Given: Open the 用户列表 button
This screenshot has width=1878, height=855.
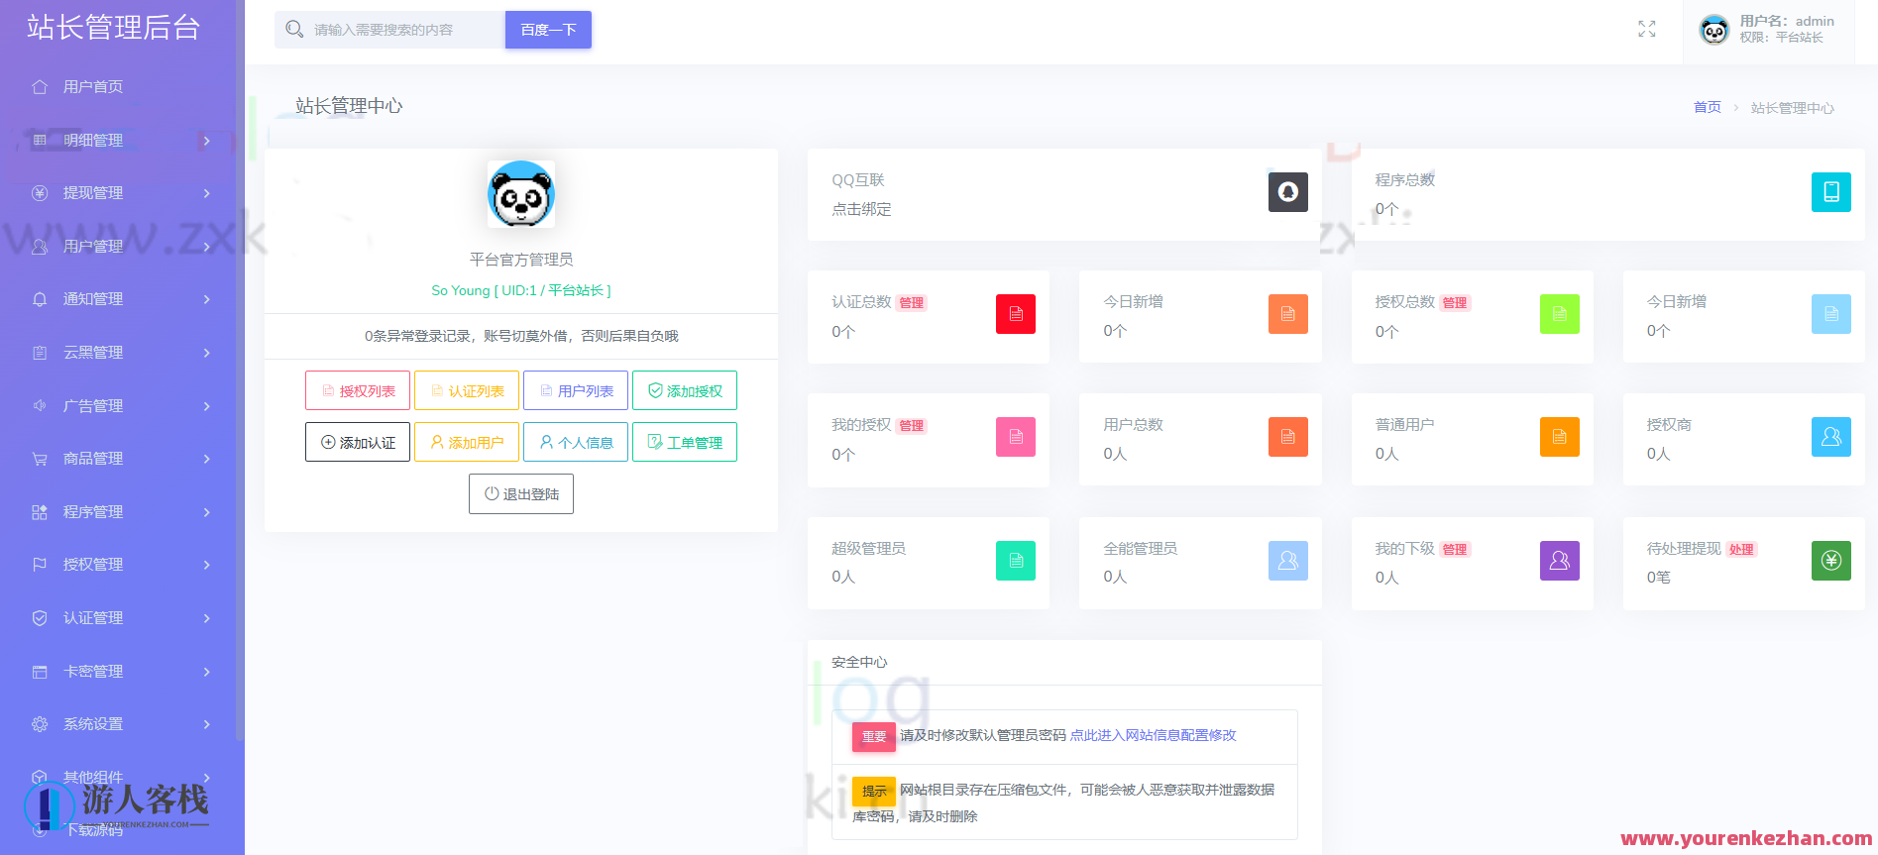Looking at the screenshot, I should click(x=576, y=390).
